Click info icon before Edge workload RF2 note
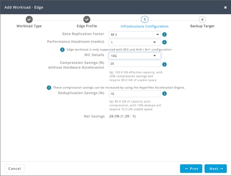231x176 pixels. pyautogui.click(x=62, y=50)
